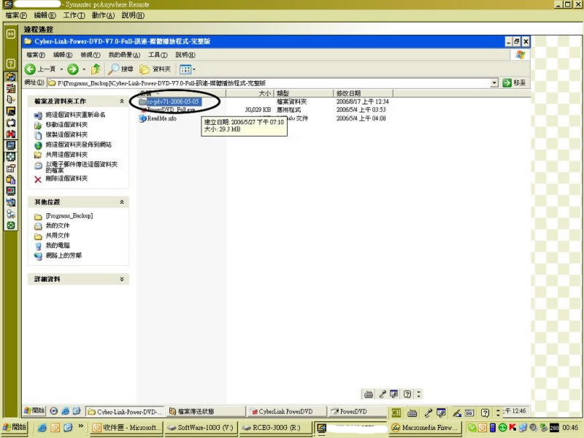
Task: Open 網路上的芳鄰 under 其他位置
Action: point(64,255)
